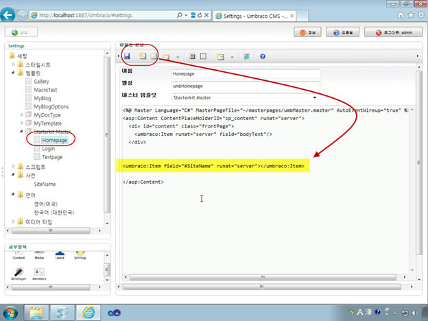Select the Textpage template
This screenshot has height=321, width=428.
click(x=52, y=157)
